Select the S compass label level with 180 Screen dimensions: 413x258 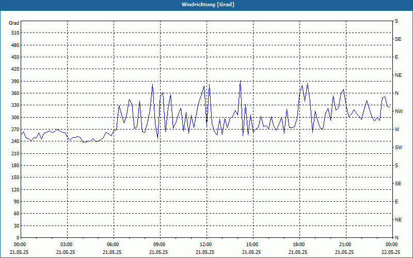(x=396, y=166)
